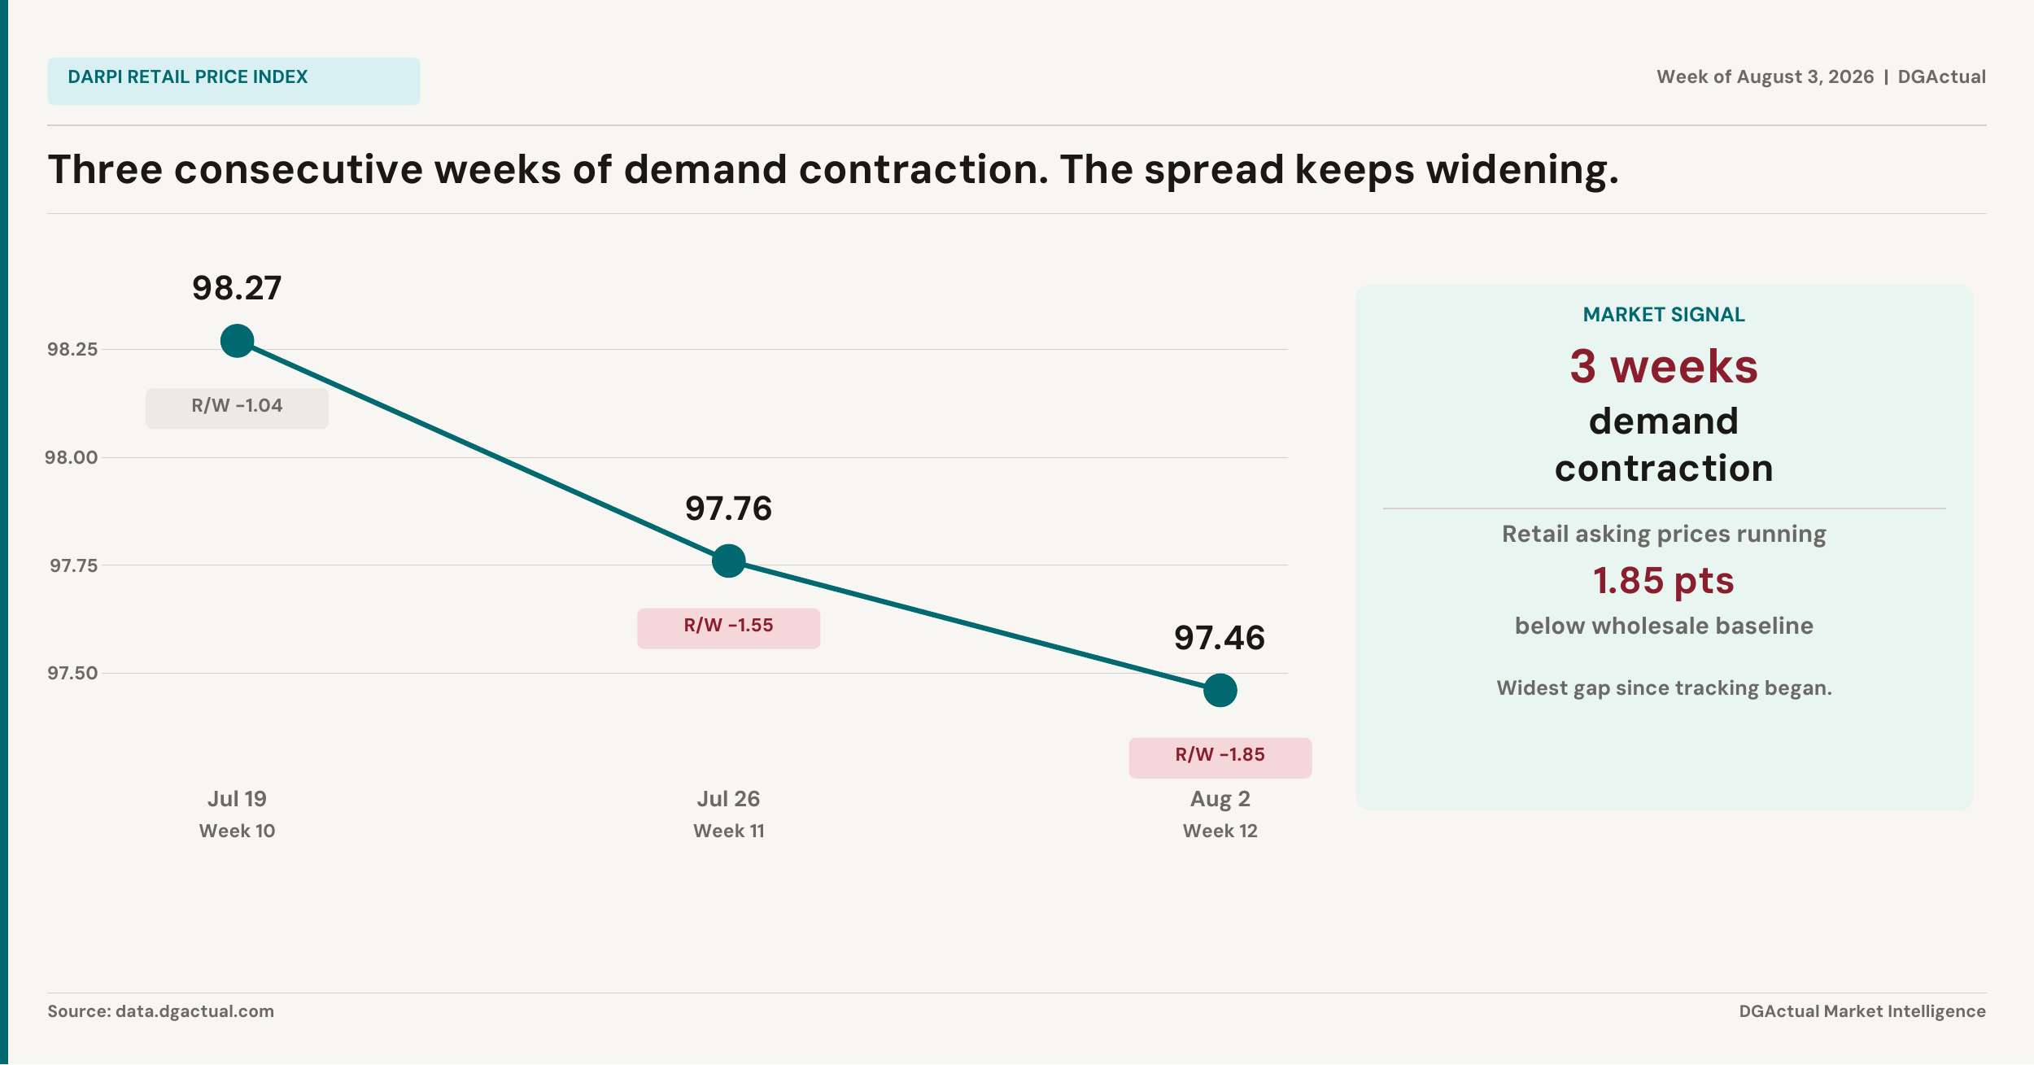This screenshot has width=2034, height=1065.
Task: Open the source link data.dgactual.com
Action: (x=194, y=1011)
